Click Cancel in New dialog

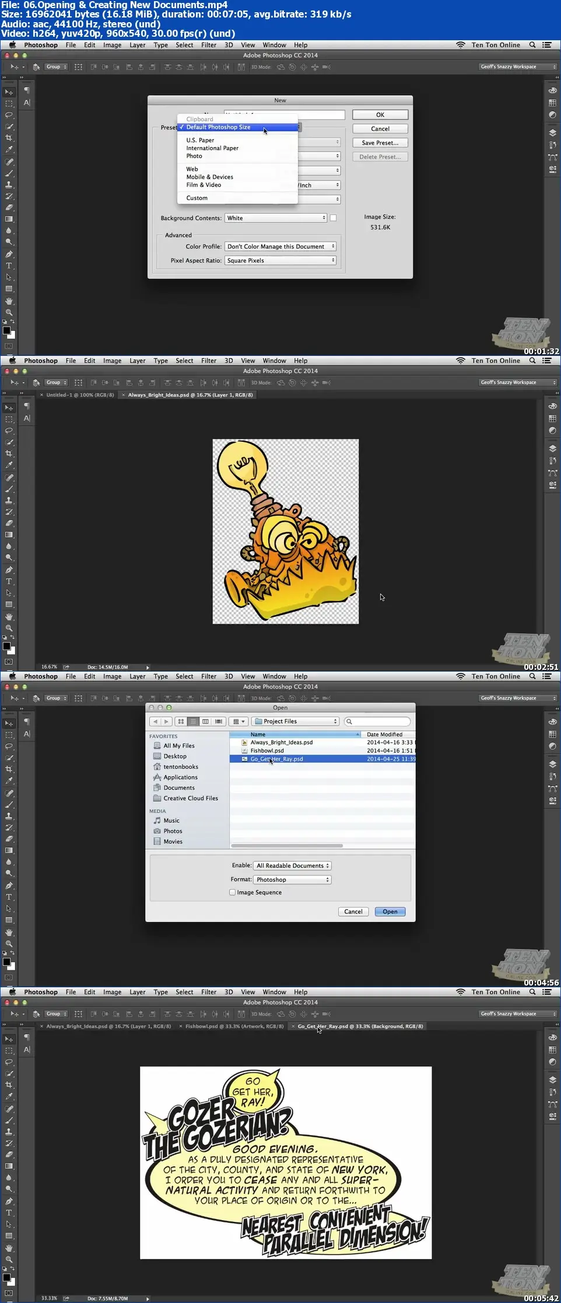coord(380,129)
